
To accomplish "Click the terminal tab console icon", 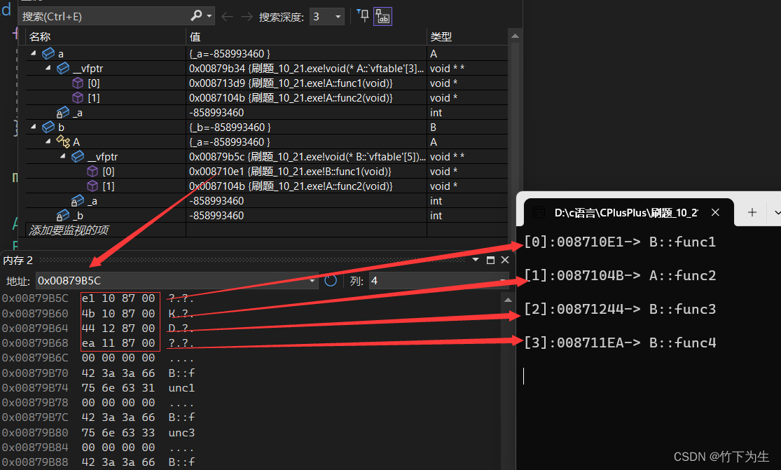I will (539, 213).
